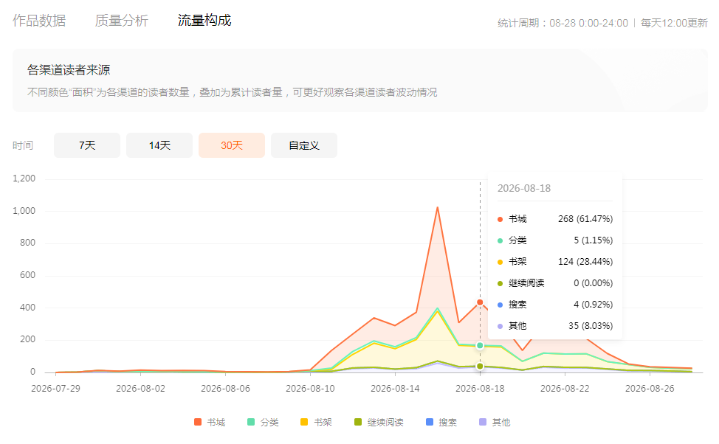The height and width of the screenshot is (444, 719).
Task: Open the 质量分析 tab
Action: (122, 21)
